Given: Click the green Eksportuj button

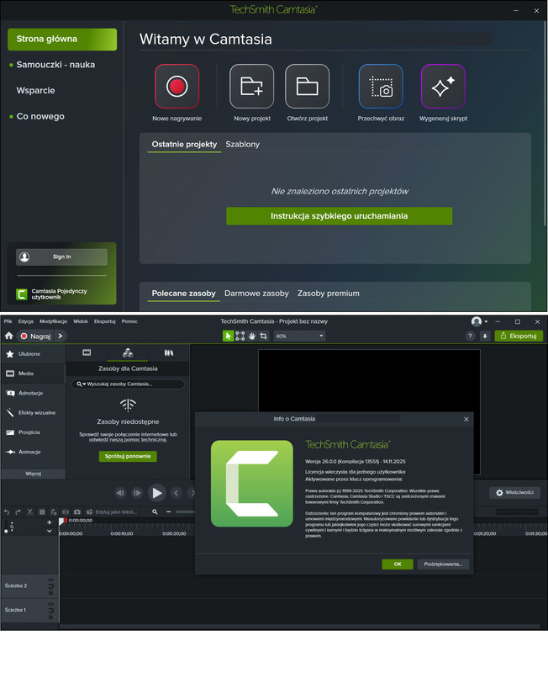Looking at the screenshot, I should (x=519, y=336).
